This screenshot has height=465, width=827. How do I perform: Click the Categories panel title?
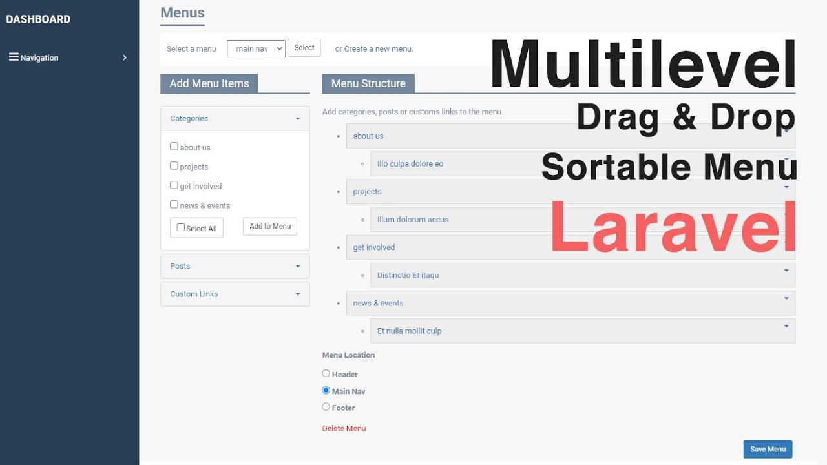pos(189,119)
